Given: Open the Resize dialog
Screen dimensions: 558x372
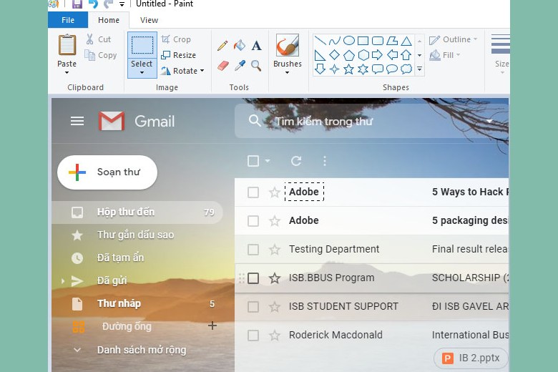Looking at the screenshot, I should point(178,55).
